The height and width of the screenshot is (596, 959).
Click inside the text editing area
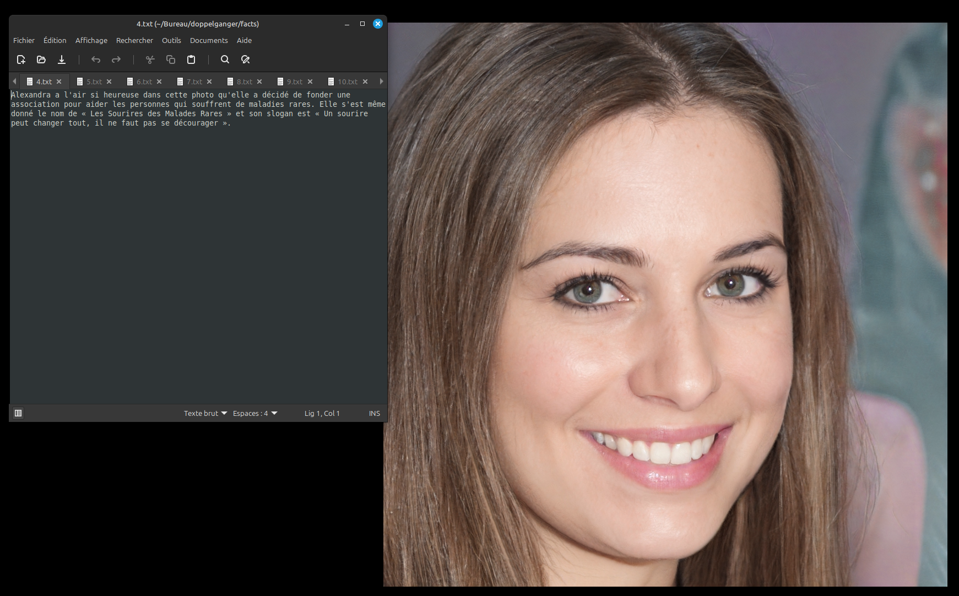pos(198,248)
